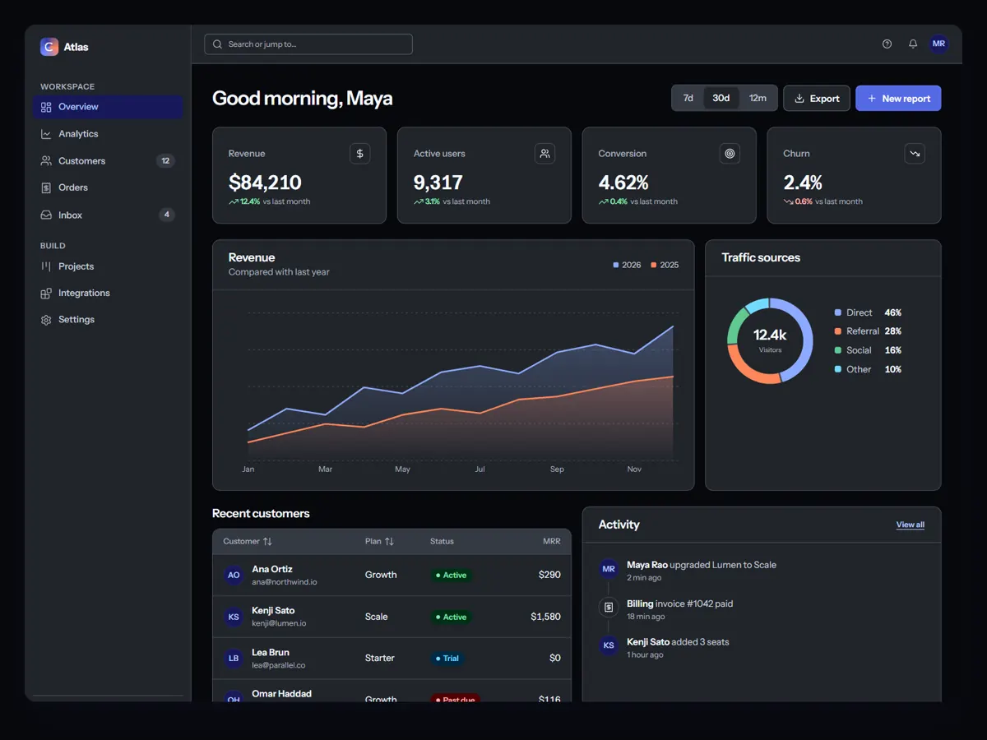Click the MRR column header
Viewport: 987px width, 740px height.
click(x=552, y=541)
